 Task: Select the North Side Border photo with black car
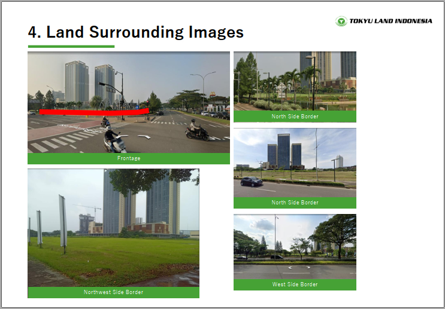pyautogui.click(x=295, y=162)
